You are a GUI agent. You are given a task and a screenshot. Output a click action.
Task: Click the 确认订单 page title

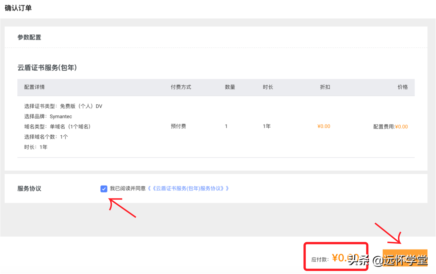(x=18, y=8)
